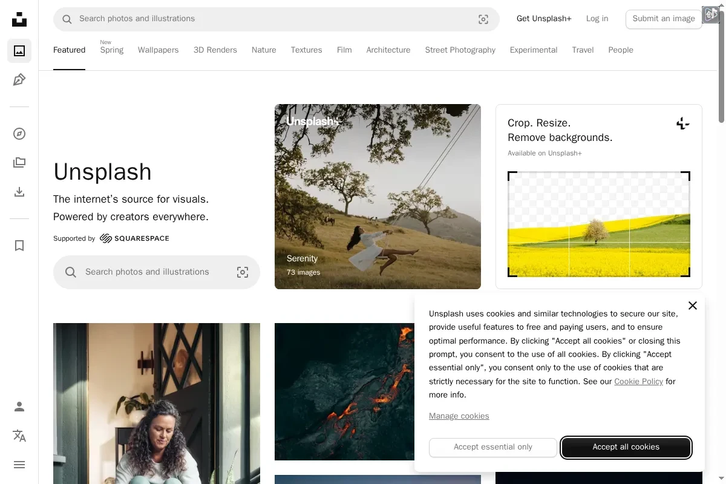Open the hamburger menu in sidebar

click(19, 465)
